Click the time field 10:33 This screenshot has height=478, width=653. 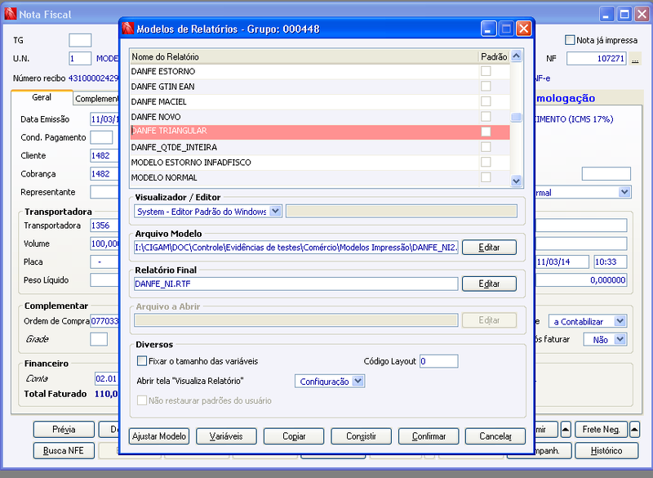610,261
